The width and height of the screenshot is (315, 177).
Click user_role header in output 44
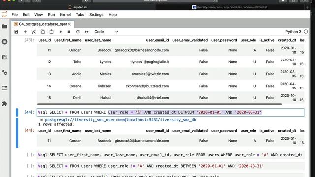(x=248, y=131)
